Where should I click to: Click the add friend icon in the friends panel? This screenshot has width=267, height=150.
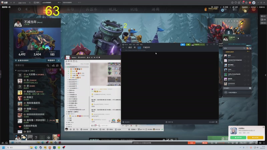53,65
